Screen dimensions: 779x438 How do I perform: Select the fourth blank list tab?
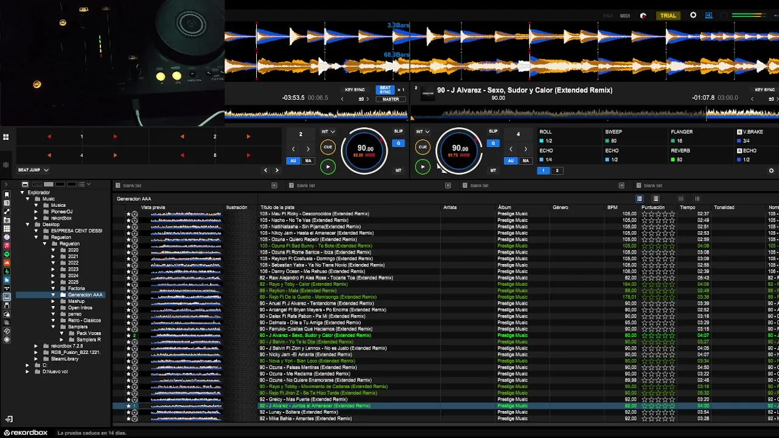click(652, 186)
